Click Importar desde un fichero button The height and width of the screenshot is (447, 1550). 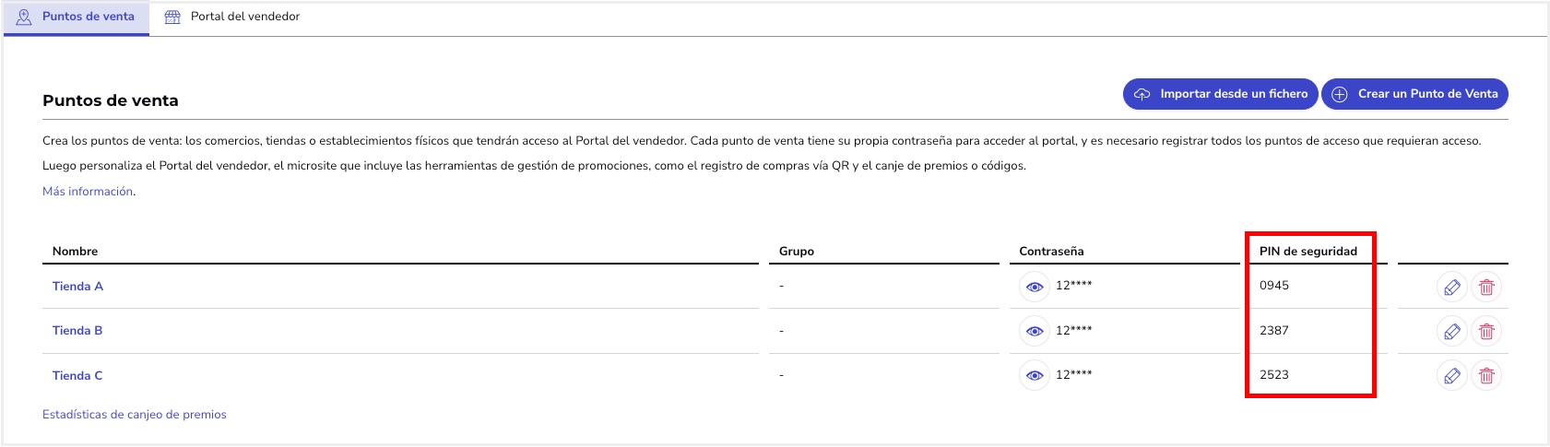[x=1220, y=94]
